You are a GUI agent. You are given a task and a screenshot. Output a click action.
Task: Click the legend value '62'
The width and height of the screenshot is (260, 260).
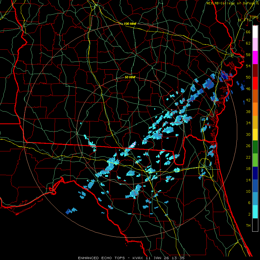(248, 43)
